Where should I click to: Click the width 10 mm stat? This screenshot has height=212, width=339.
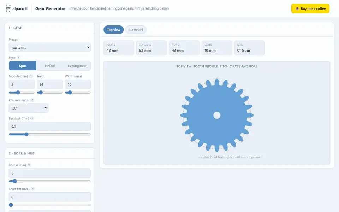click(x=217, y=48)
